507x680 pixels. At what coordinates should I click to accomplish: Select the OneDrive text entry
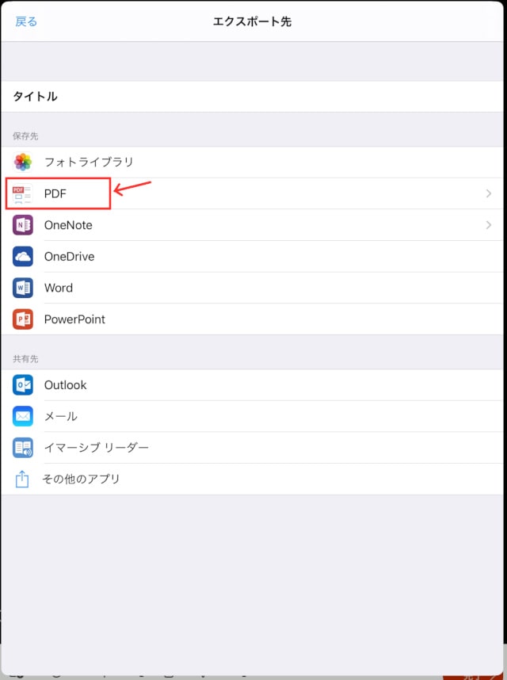click(x=70, y=256)
